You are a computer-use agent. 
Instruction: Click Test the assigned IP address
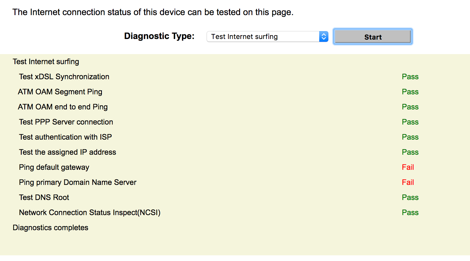pyautogui.click(x=68, y=152)
